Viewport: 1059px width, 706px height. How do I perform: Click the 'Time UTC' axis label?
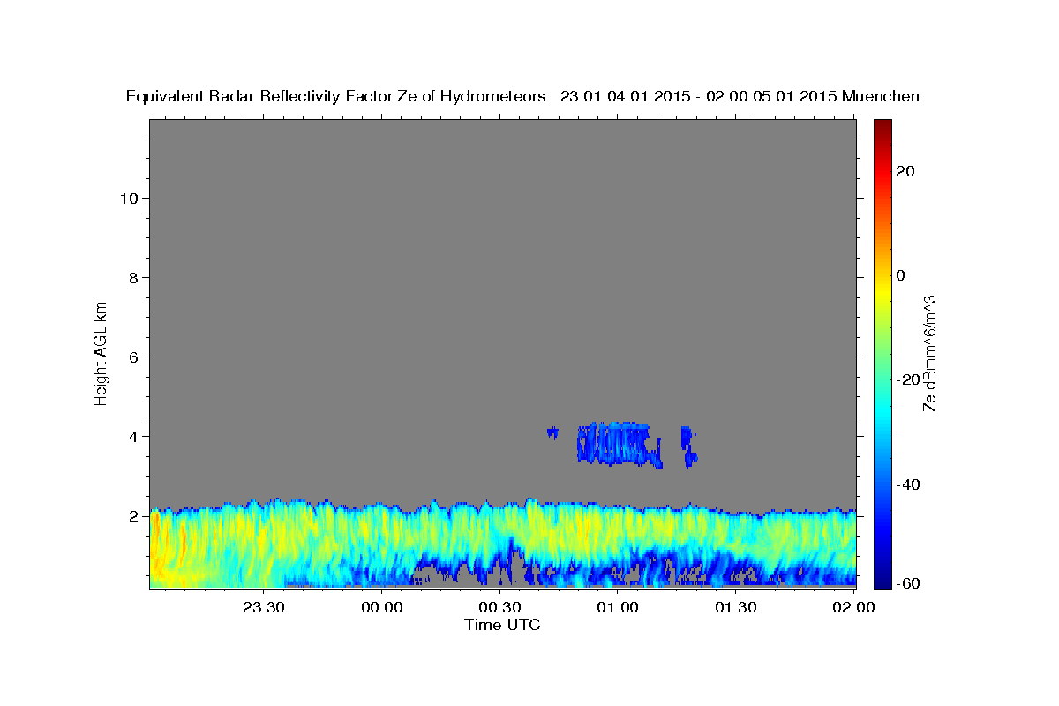tap(502, 625)
